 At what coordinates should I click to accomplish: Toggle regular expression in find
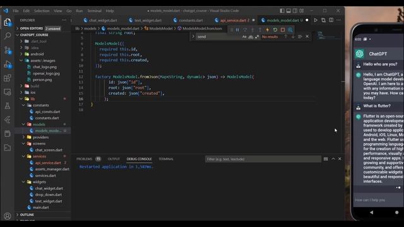pyautogui.click(x=257, y=37)
